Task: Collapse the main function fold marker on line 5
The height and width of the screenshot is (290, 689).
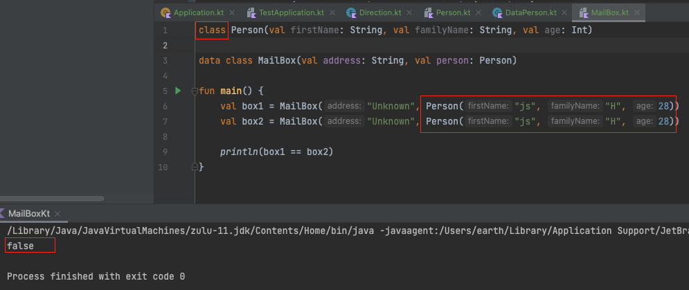Action: point(195,91)
